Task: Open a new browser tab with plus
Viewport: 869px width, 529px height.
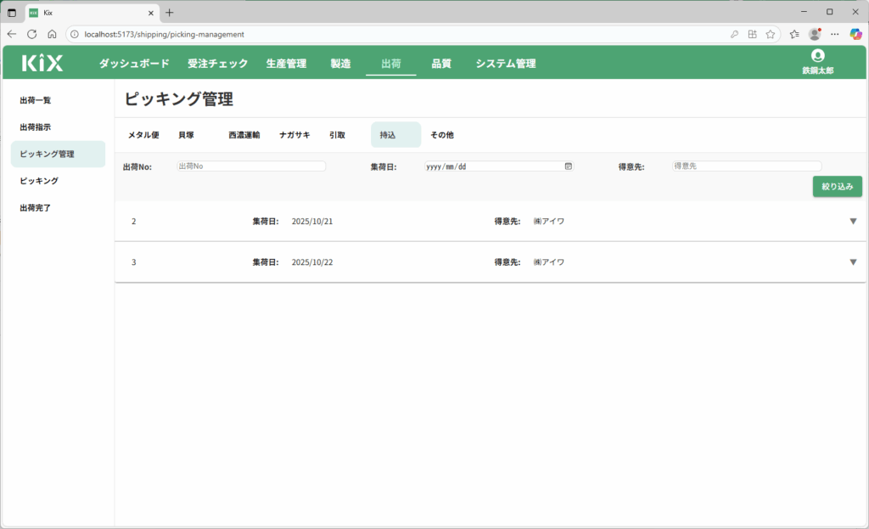Action: (x=170, y=13)
